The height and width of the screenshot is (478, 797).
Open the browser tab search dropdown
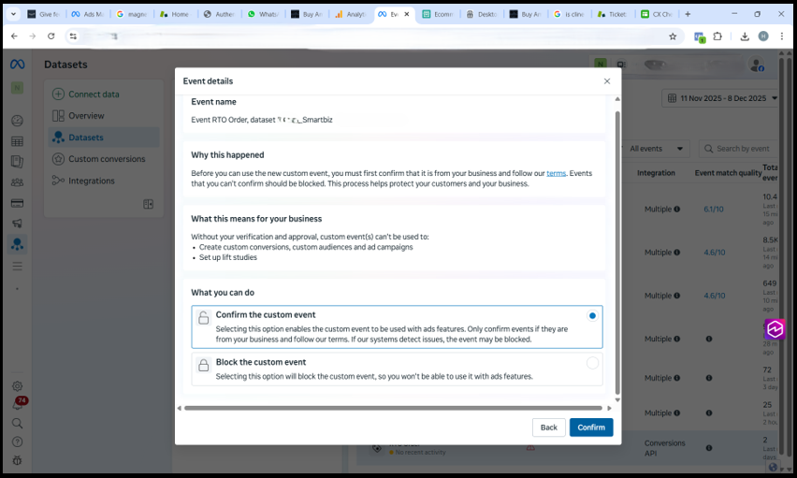click(13, 14)
